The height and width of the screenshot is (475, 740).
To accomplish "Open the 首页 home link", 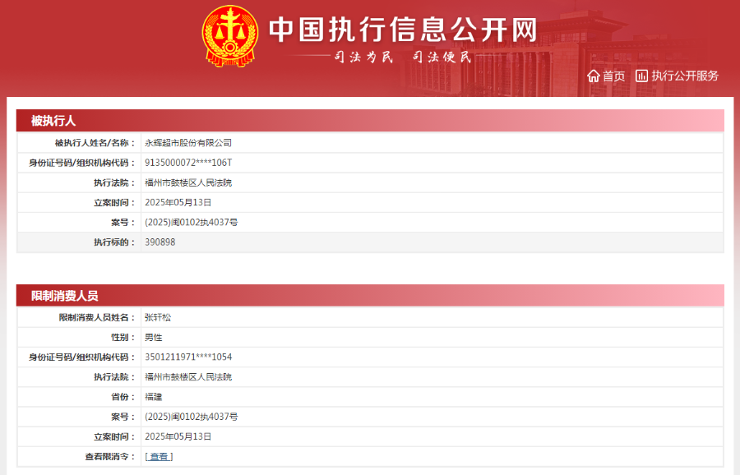I will point(613,76).
